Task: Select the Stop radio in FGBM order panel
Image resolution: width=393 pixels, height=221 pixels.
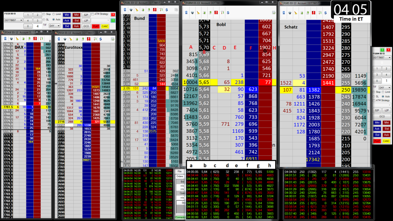Action: pyautogui.click(x=374, y=92)
